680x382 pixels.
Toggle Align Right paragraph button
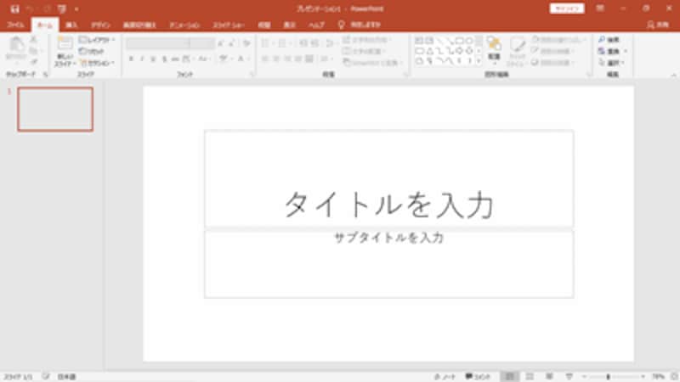coord(287,59)
